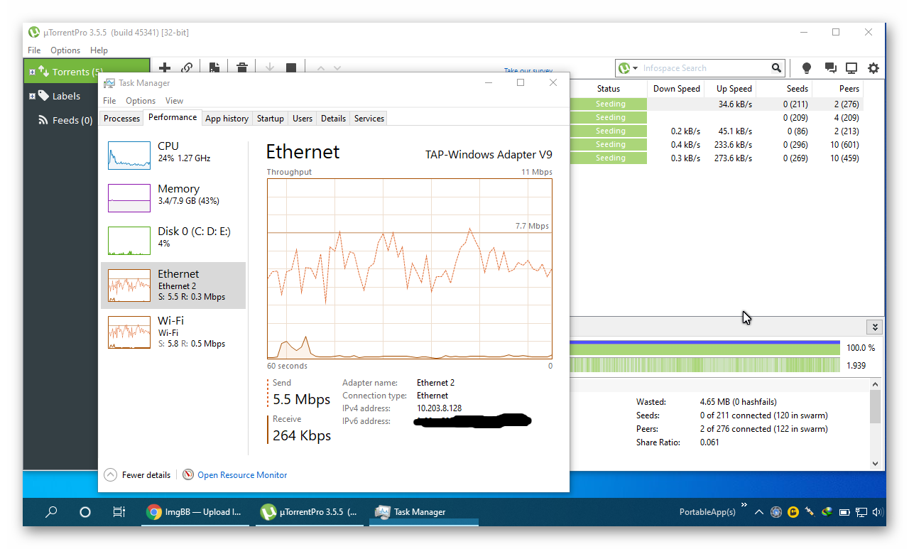Remove torrent using the trash icon
This screenshot has width=909, height=549.
[242, 68]
